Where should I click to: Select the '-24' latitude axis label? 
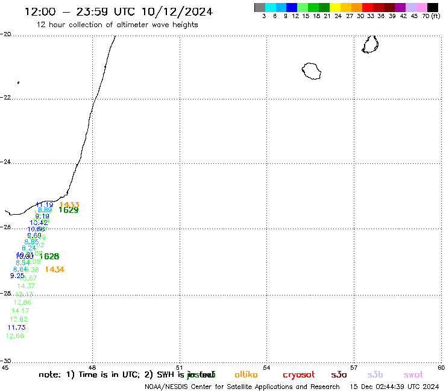5,162
